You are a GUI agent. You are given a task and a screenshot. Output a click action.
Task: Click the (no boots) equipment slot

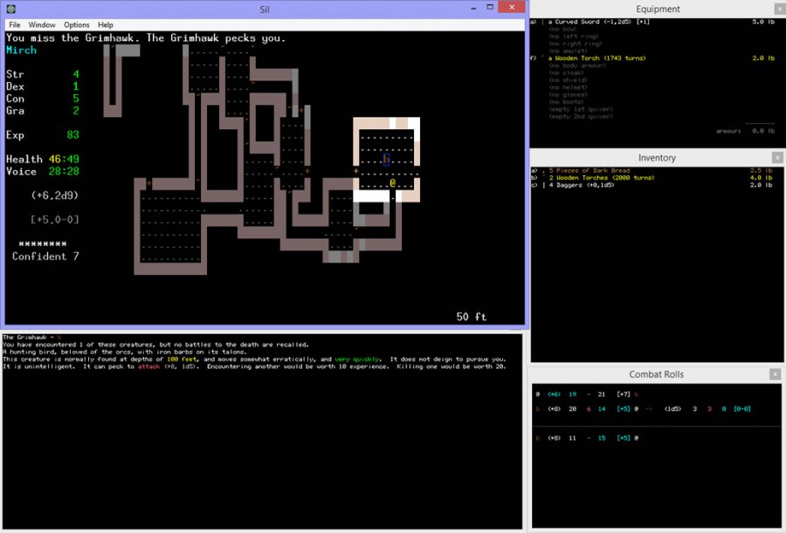567,102
